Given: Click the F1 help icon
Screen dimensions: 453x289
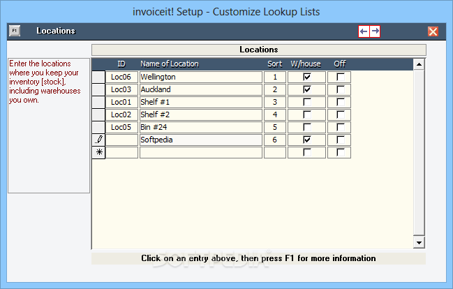Looking at the screenshot, I should [x=15, y=31].
